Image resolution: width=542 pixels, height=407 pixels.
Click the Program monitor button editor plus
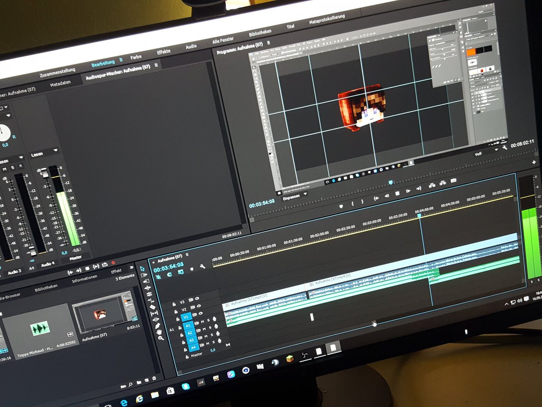pyautogui.click(x=534, y=162)
